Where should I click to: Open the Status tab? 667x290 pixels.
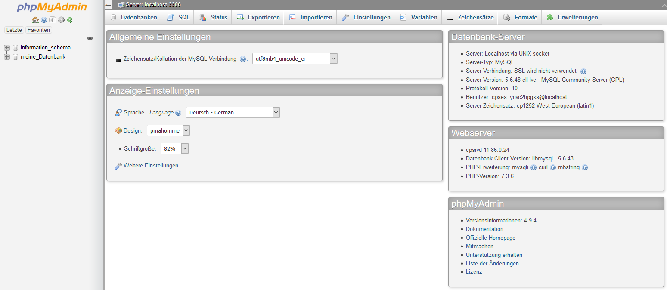(x=213, y=18)
